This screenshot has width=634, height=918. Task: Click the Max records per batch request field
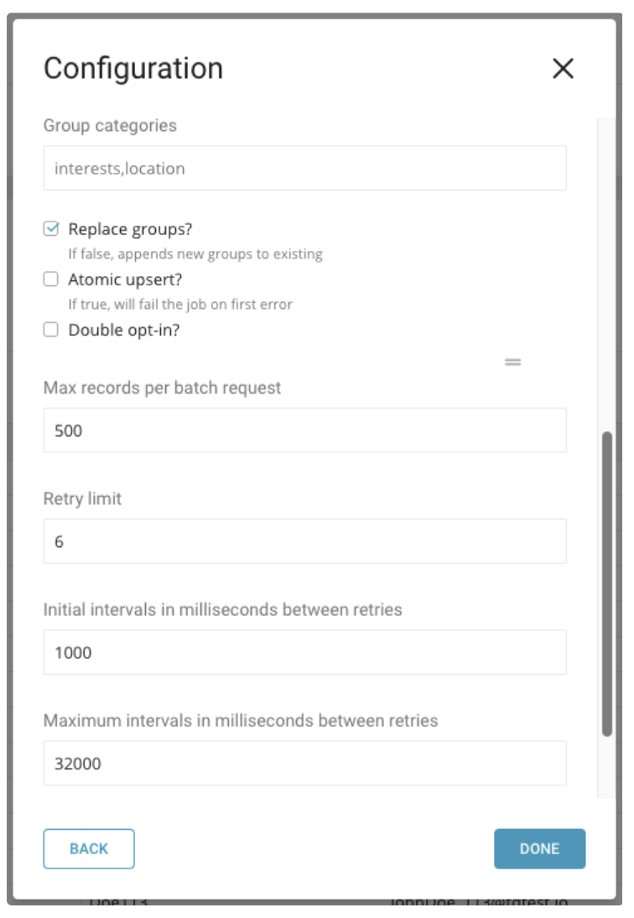[x=304, y=430]
